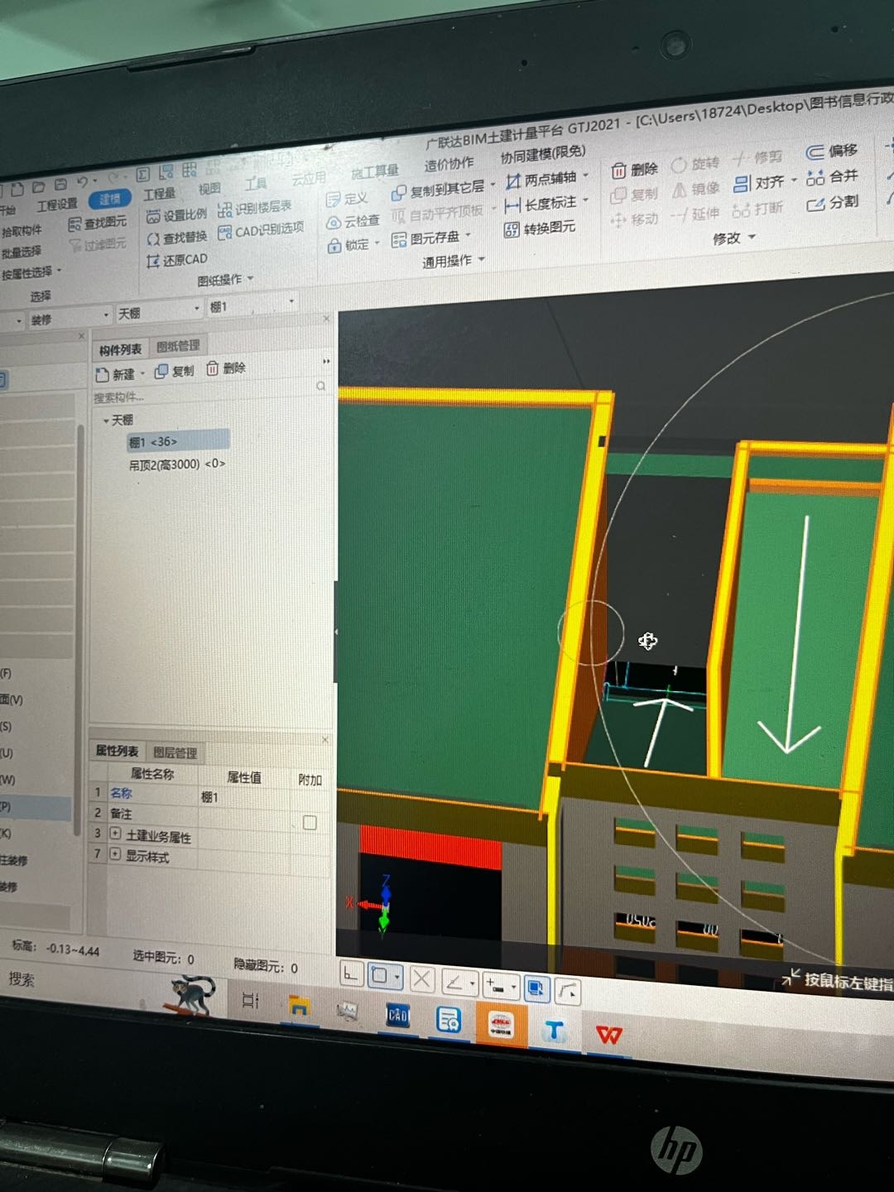Click 查找替换 find and replace
This screenshot has height=1192, width=894.
[x=176, y=238]
